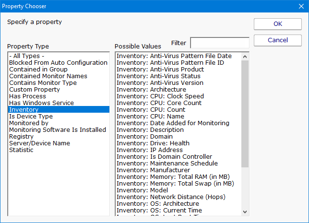Choose 'Contained in Group' property type
309x223 pixels.
pyautogui.click(x=38, y=70)
